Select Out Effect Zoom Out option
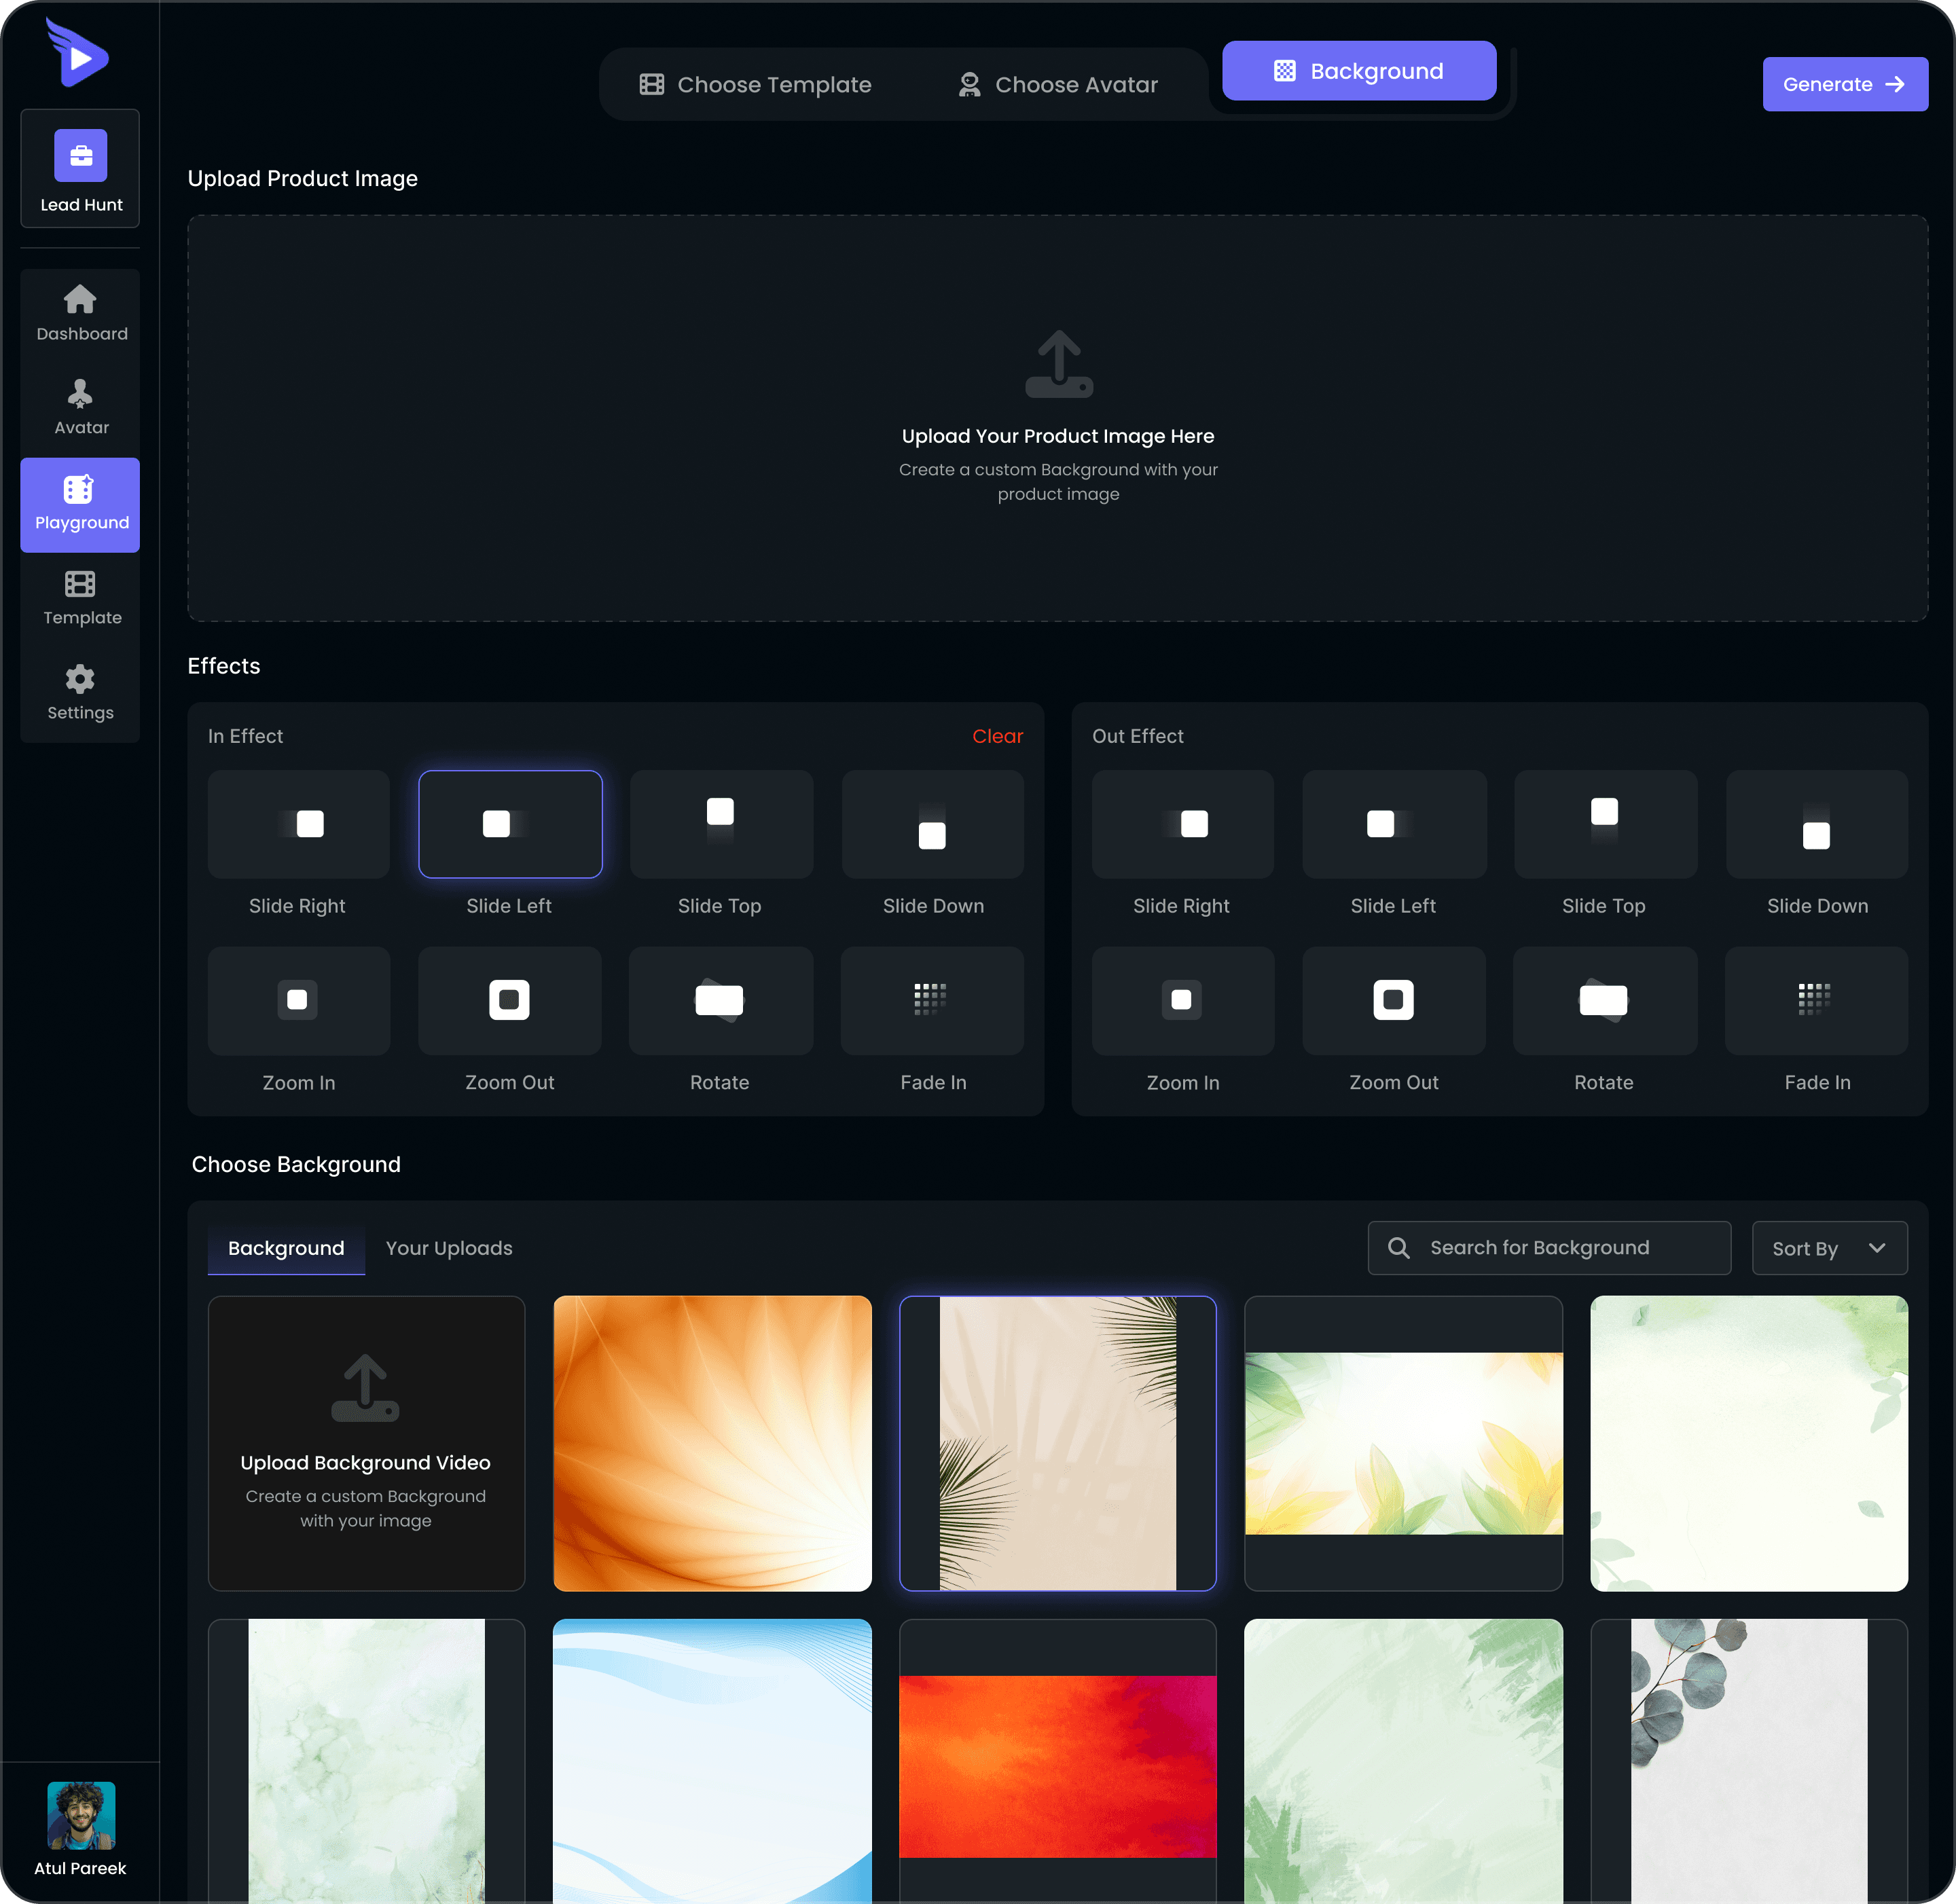1956x1904 pixels. tap(1393, 1000)
